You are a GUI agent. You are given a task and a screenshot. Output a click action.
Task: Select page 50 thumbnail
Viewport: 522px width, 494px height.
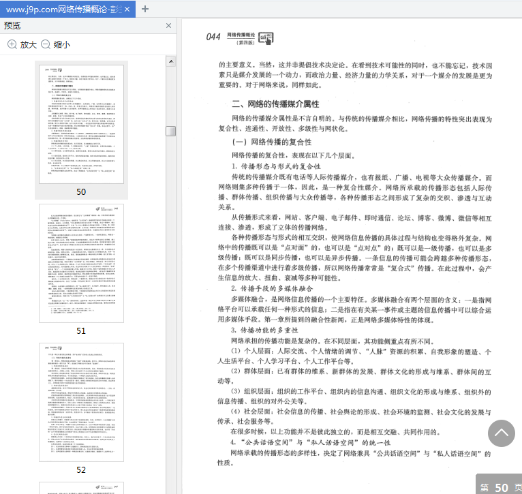click(81, 125)
